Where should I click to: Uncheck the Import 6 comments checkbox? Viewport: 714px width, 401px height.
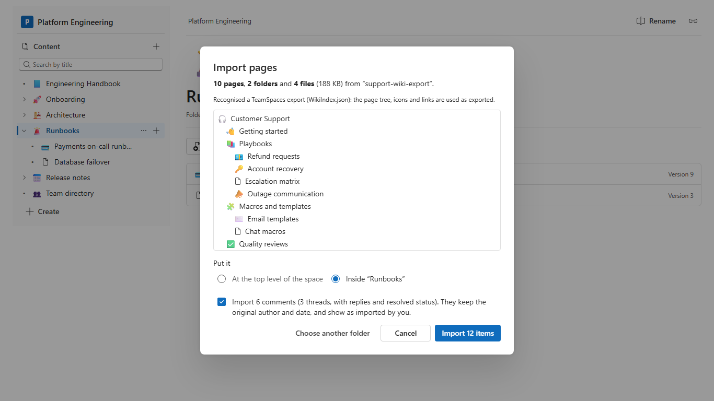click(222, 302)
